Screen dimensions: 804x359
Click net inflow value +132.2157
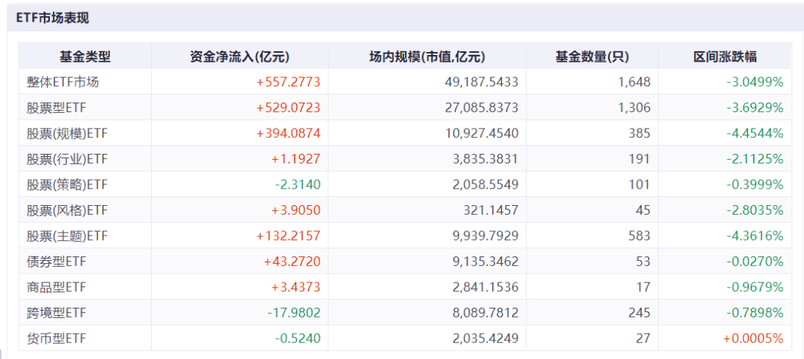tap(289, 236)
